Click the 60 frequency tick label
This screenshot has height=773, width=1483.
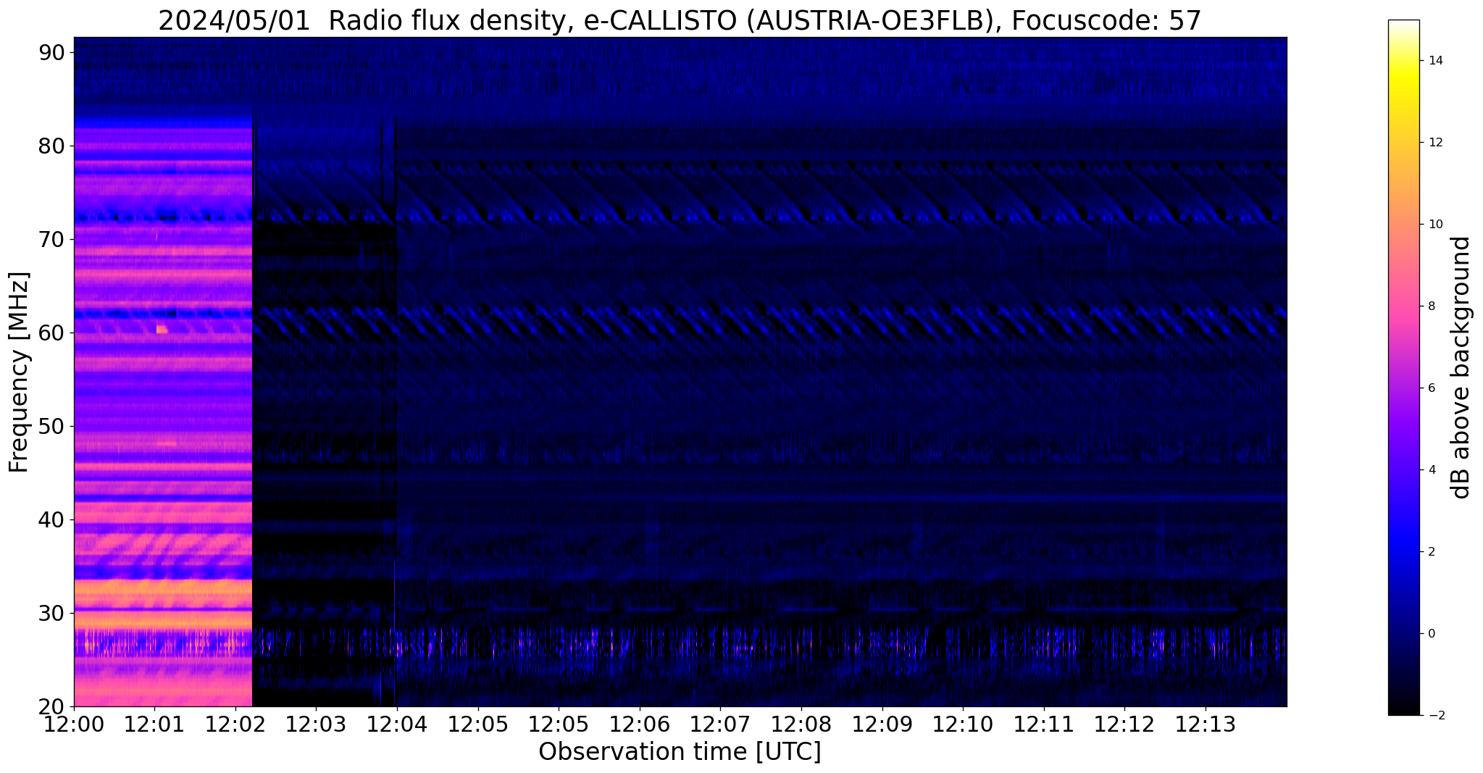52,333
